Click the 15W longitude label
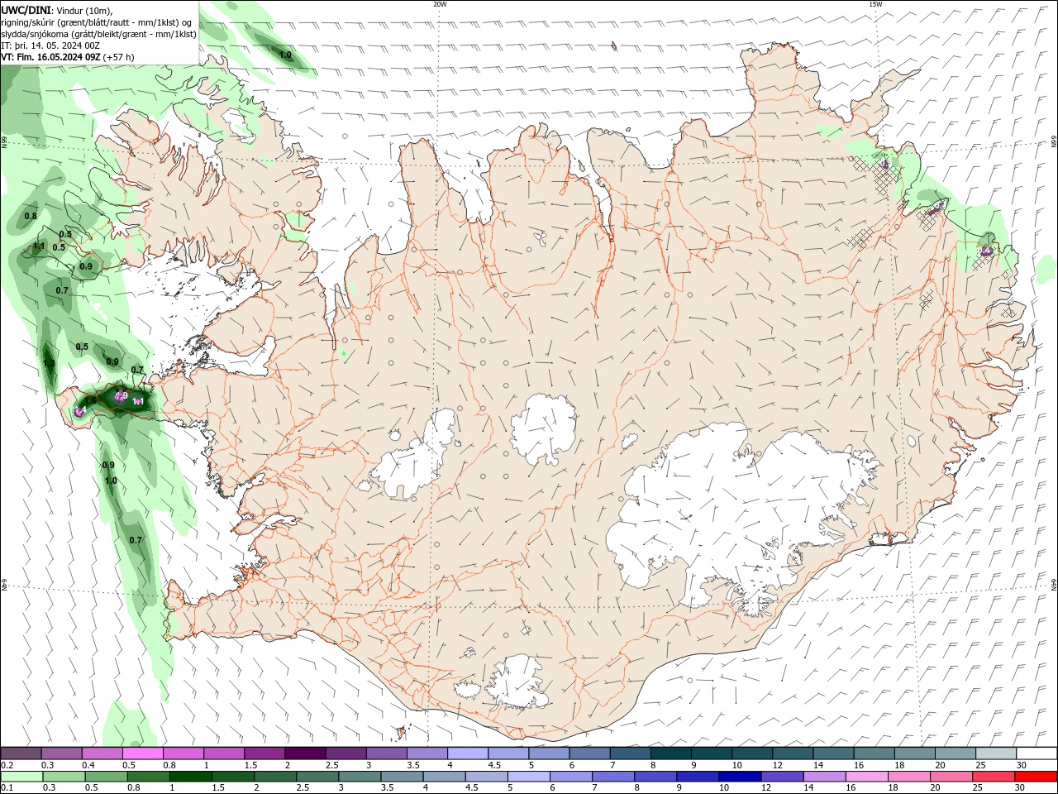1058x794 pixels. [x=875, y=4]
